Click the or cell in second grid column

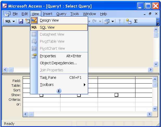pos(79,104)
